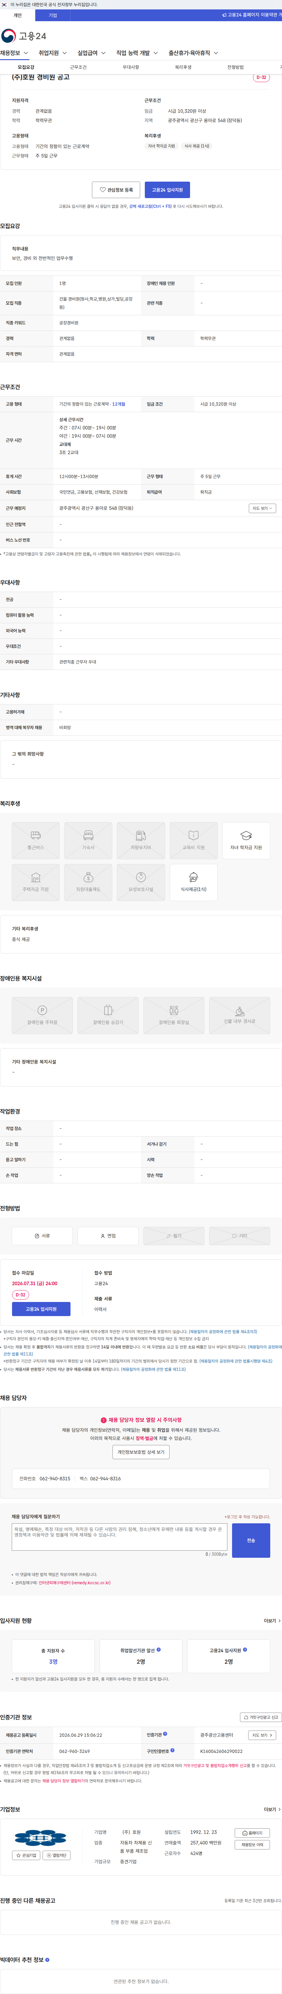This screenshot has width=282, height=1994.
Task: Select the 건물 내부 경사로 icon
Action: click(239, 1016)
